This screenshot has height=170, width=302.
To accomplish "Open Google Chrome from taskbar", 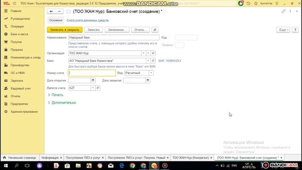I will click(x=132, y=166).
